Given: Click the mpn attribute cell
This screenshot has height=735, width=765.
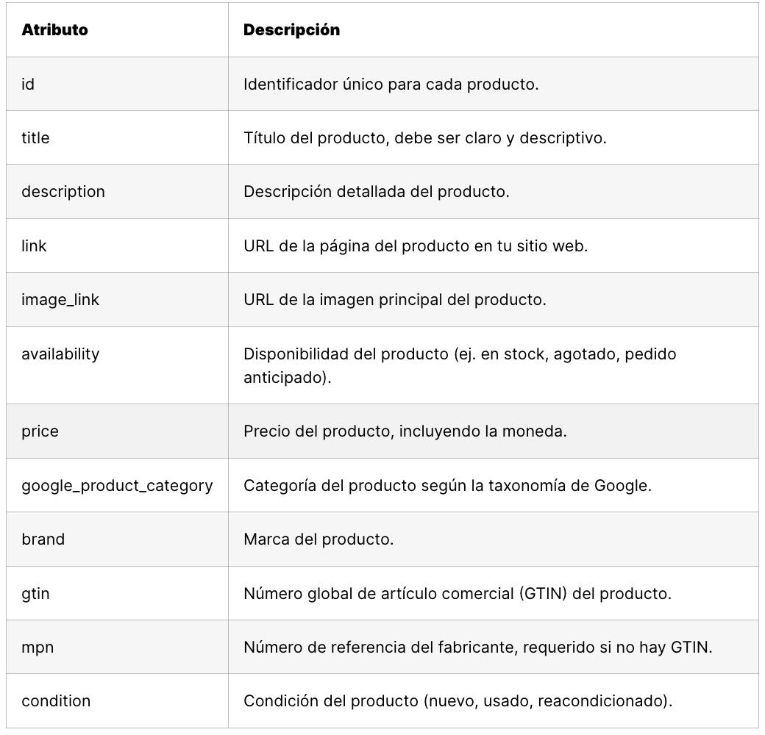Looking at the screenshot, I should pyautogui.click(x=38, y=647).
